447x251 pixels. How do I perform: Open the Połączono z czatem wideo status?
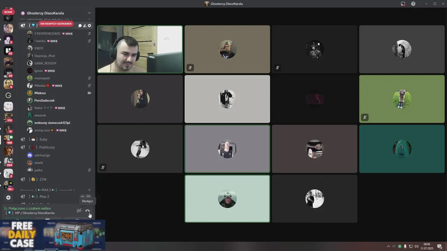(30, 208)
